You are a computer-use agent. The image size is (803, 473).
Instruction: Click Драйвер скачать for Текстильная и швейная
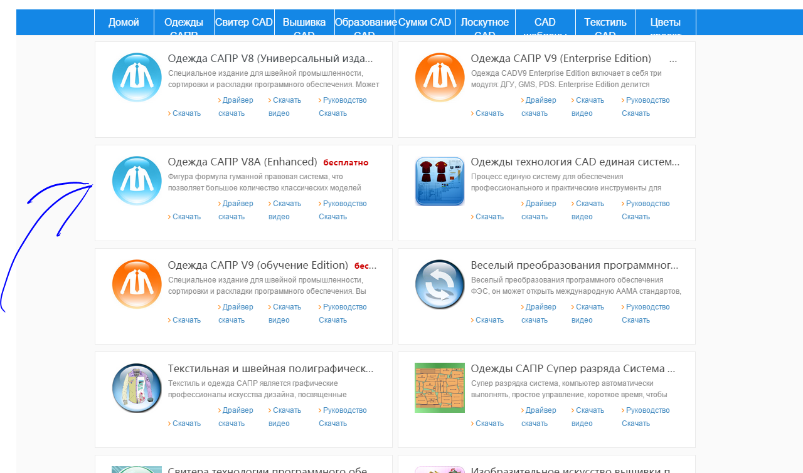[x=236, y=417]
